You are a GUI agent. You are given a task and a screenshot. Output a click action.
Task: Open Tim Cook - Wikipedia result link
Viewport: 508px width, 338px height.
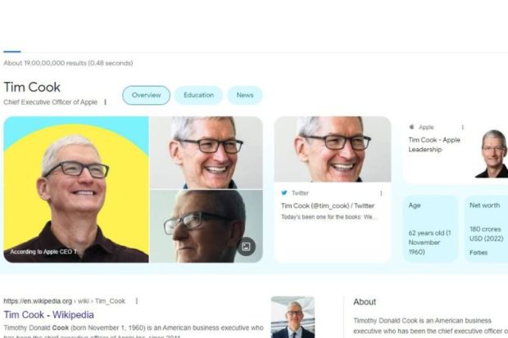[49, 315]
